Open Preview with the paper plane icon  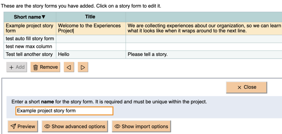pos(23,127)
